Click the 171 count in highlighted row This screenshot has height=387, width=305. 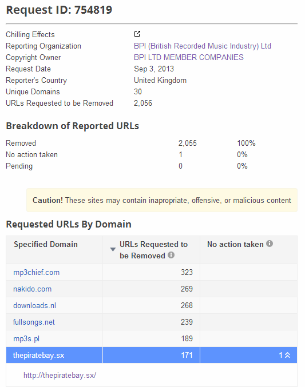[x=187, y=355]
